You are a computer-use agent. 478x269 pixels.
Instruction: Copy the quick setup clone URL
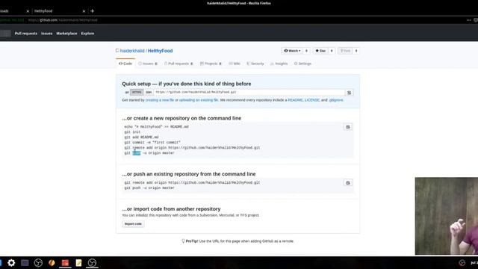click(x=350, y=93)
